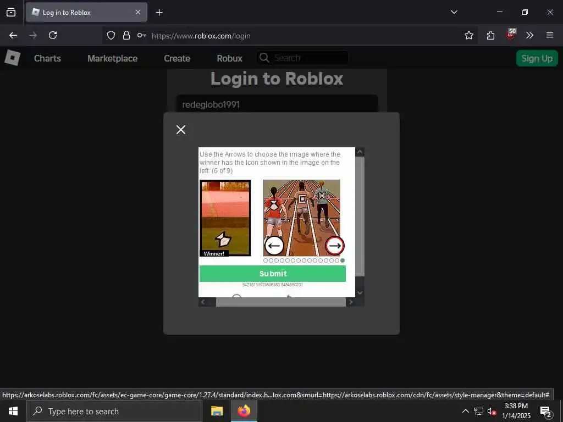Click the captcha horizontal scrollbar thumb
The image size is (563, 422).
click(x=281, y=302)
